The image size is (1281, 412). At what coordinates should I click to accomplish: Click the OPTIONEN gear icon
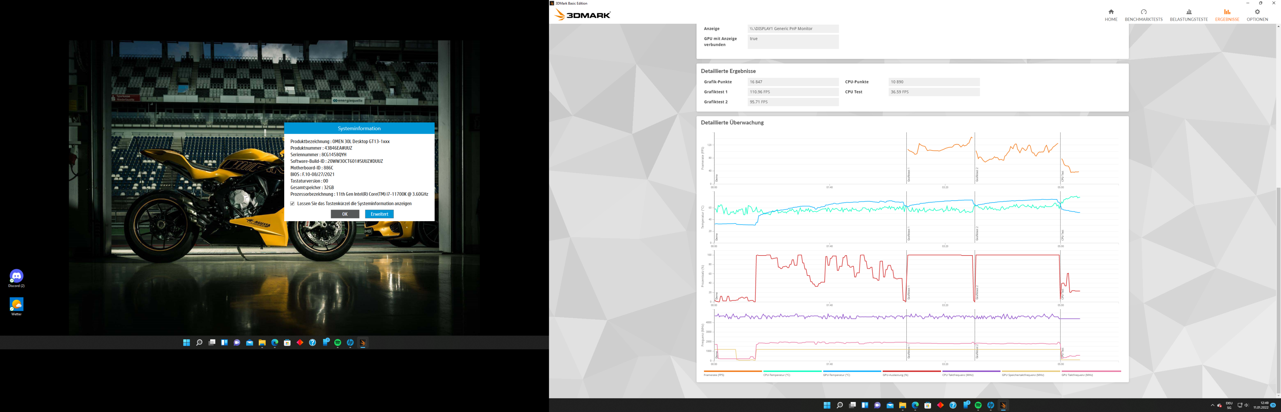(x=1257, y=12)
